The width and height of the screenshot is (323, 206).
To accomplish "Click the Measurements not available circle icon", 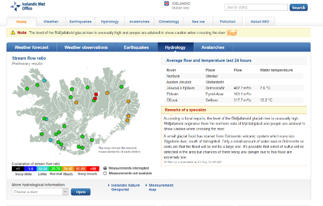I will click(105, 173).
